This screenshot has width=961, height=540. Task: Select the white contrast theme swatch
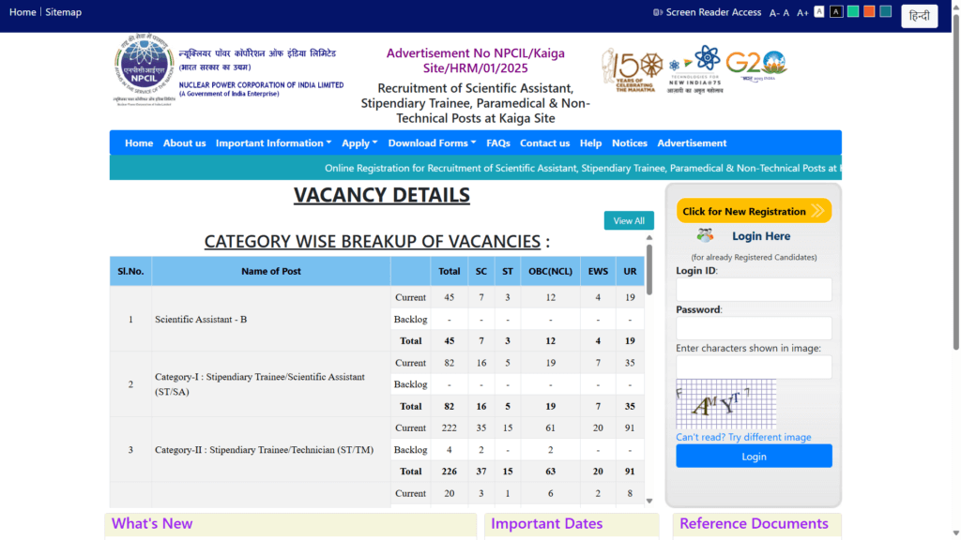pyautogui.click(x=819, y=11)
